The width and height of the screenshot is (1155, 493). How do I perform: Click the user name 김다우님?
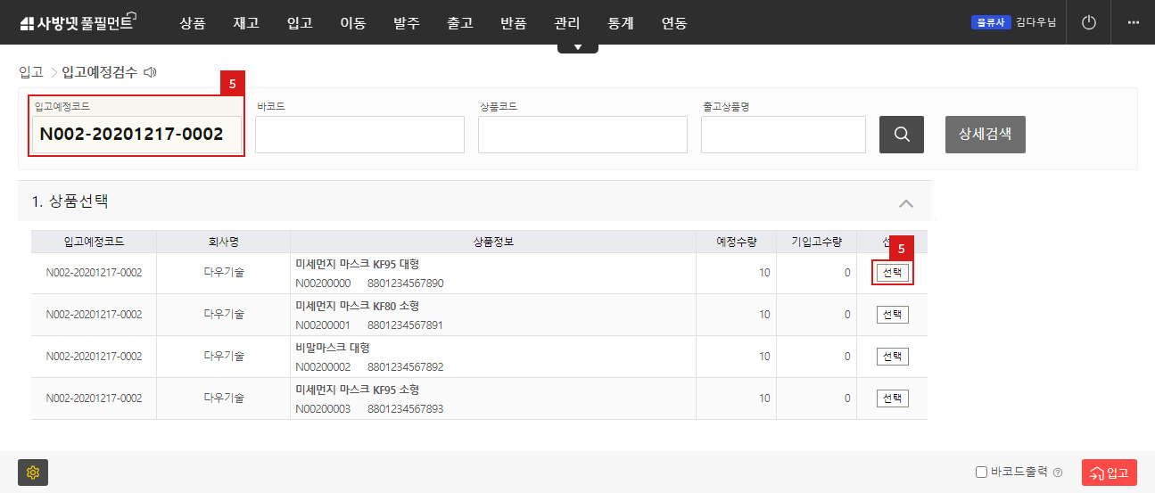[x=1035, y=22]
